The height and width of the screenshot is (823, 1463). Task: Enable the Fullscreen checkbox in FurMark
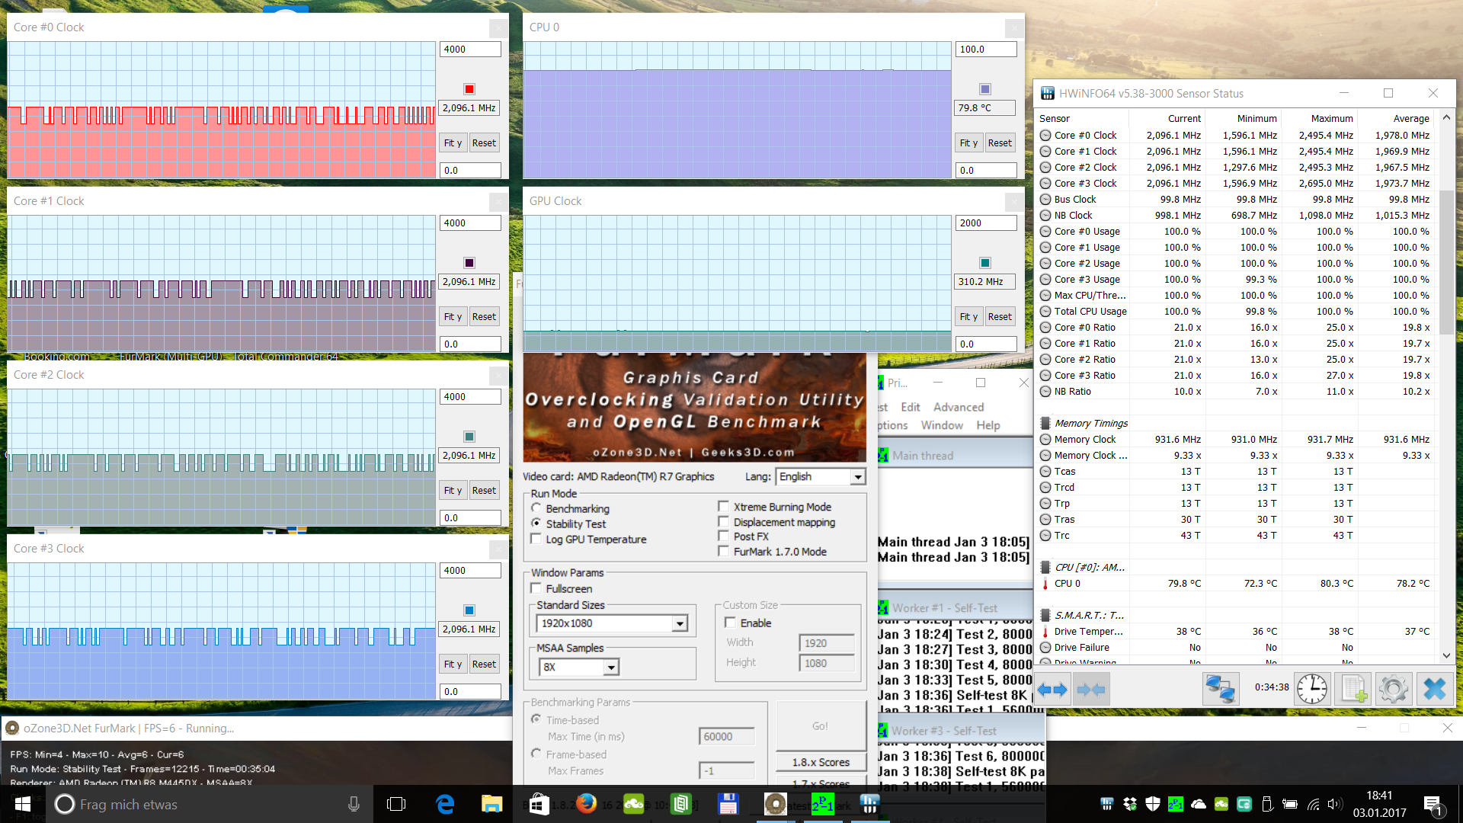(x=536, y=588)
